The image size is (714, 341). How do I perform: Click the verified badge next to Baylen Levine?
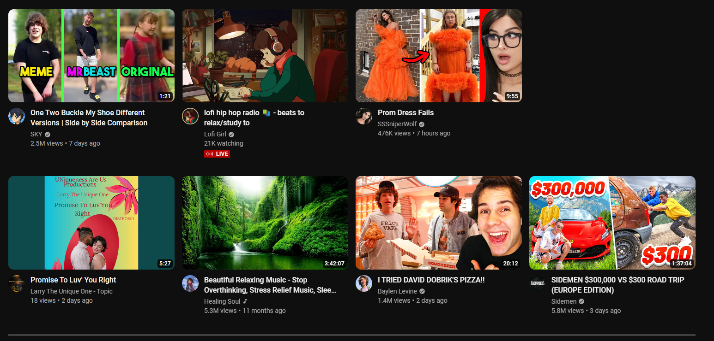coord(422,292)
